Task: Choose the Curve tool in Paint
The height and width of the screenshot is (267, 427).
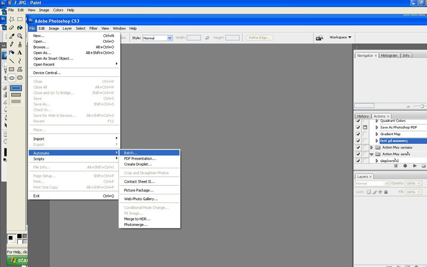Action: click(20, 61)
